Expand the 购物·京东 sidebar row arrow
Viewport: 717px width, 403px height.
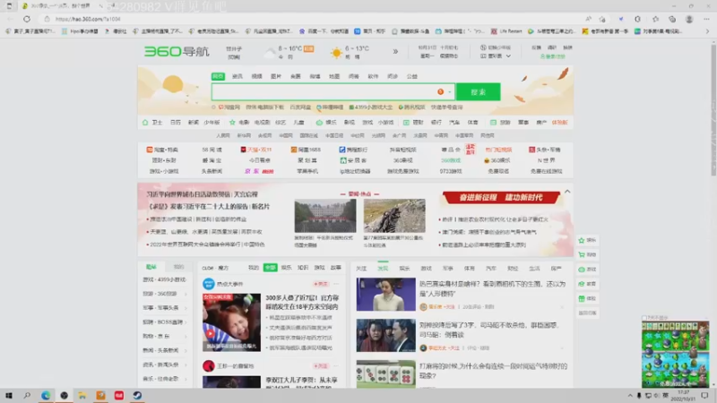(186, 337)
